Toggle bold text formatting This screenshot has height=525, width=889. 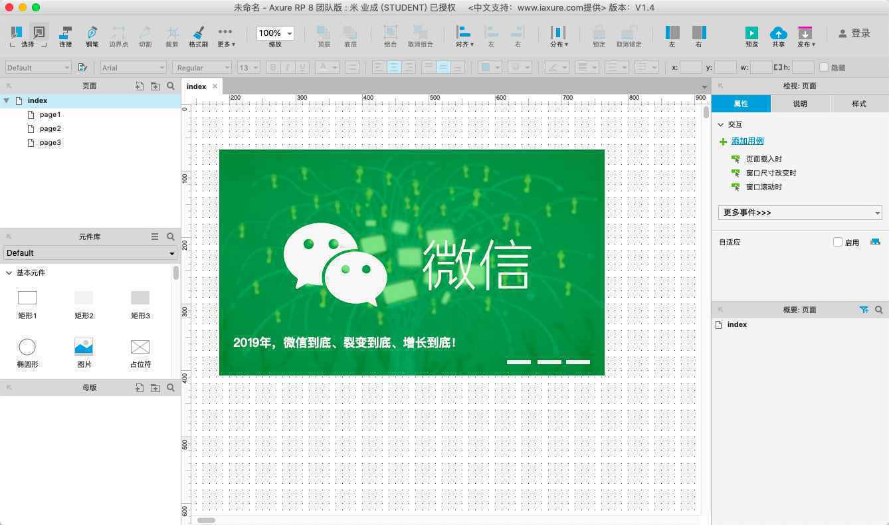tap(272, 67)
